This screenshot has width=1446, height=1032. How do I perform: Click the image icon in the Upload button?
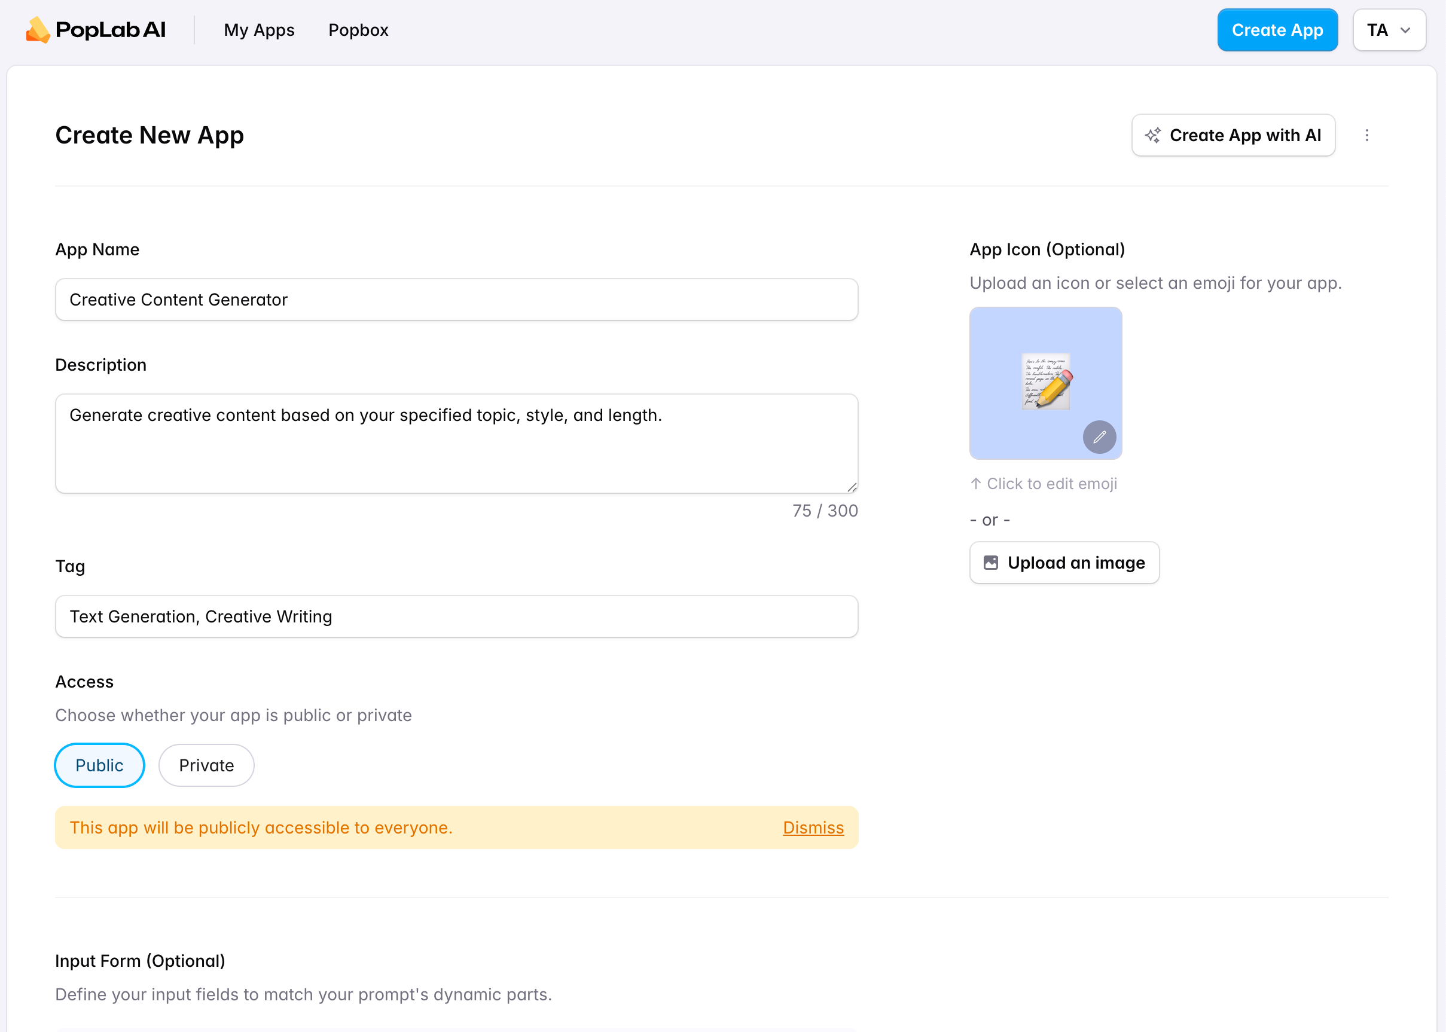click(990, 563)
